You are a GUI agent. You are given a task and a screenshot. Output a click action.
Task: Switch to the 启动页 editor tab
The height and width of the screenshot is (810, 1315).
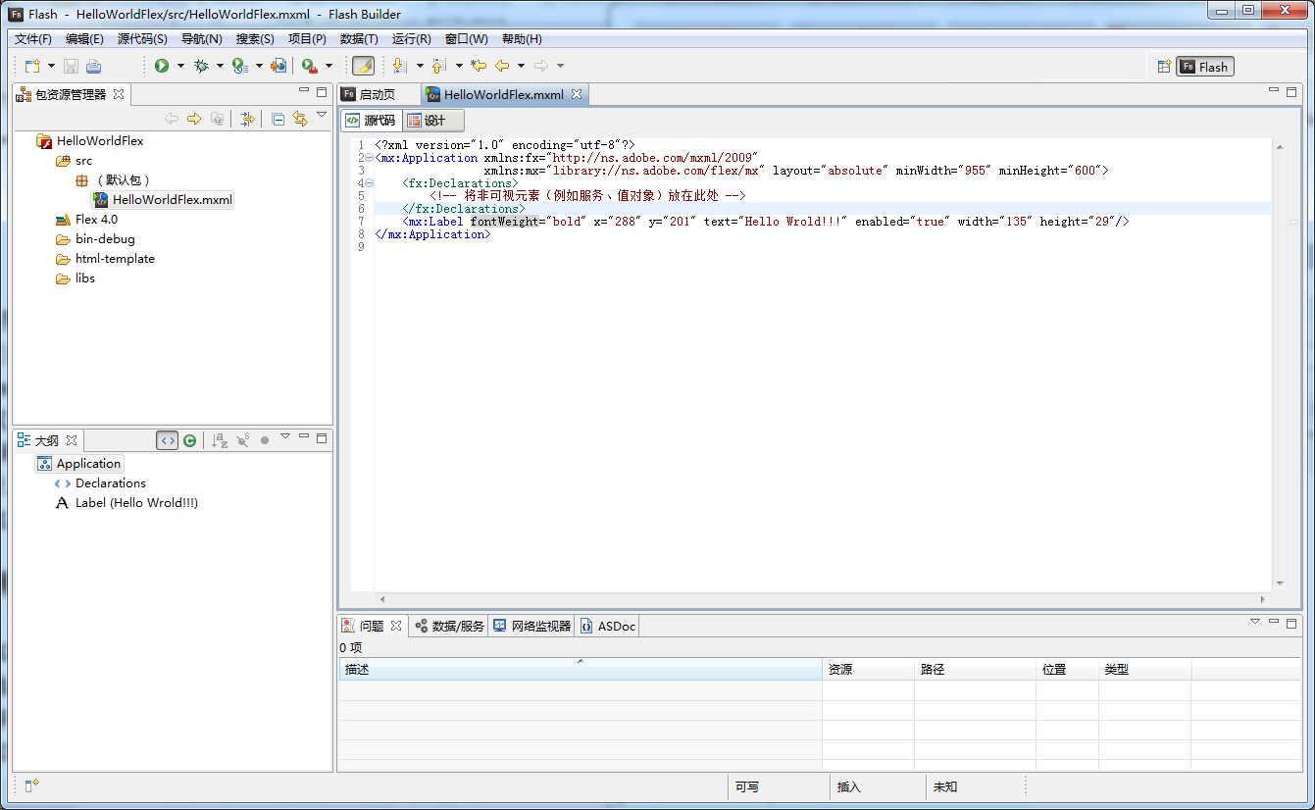pyautogui.click(x=369, y=95)
